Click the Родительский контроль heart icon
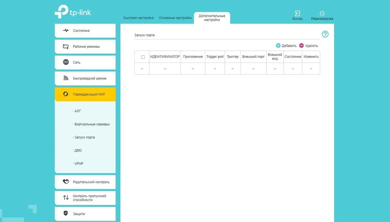 pyautogui.click(x=66, y=182)
